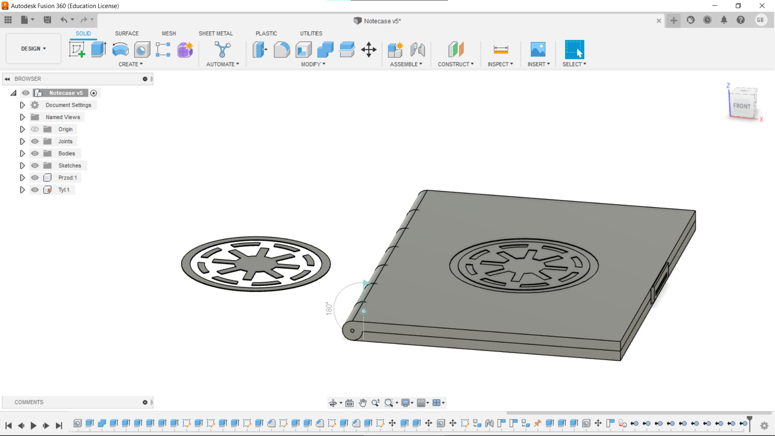
Task: Expand the Sketches folder
Action: click(22, 166)
